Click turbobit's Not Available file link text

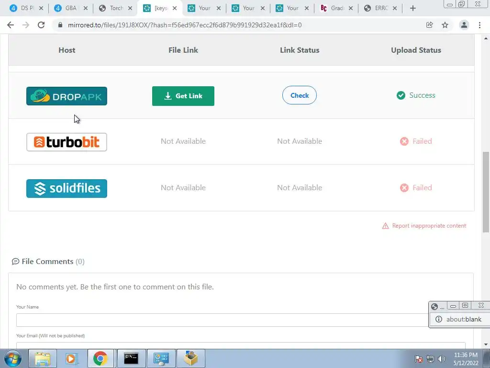(183, 141)
